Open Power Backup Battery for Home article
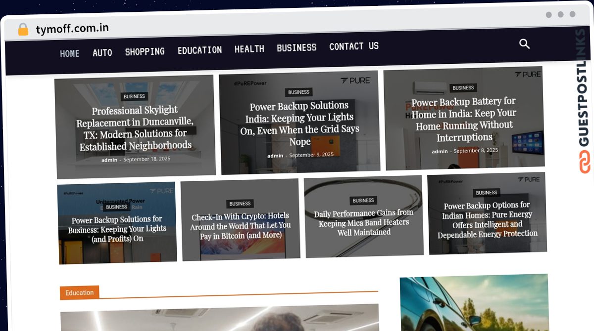Image resolution: width=594 pixels, height=331 pixels. (464, 119)
